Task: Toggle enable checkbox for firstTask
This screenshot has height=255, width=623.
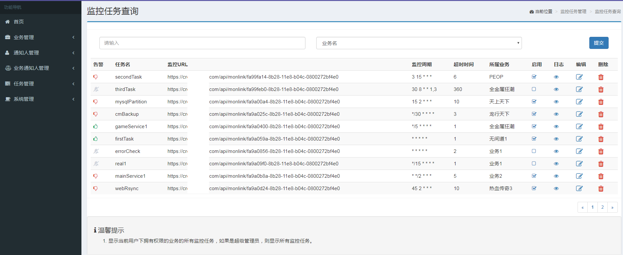Action: tap(534, 139)
